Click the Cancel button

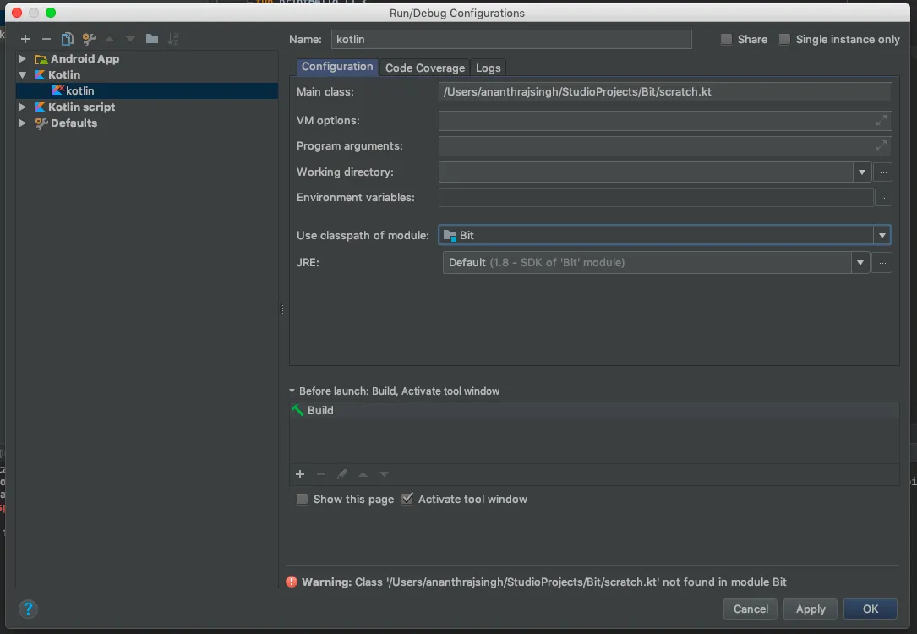[751, 609]
